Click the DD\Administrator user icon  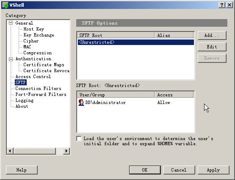point(81,102)
